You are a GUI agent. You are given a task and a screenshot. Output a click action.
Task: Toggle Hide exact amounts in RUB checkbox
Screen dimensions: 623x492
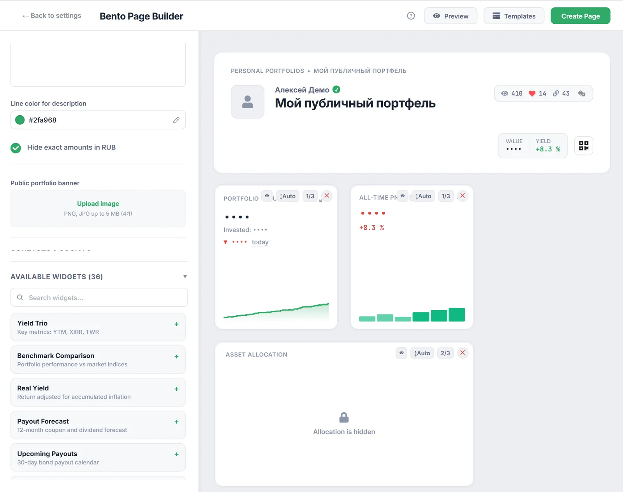pyautogui.click(x=16, y=148)
